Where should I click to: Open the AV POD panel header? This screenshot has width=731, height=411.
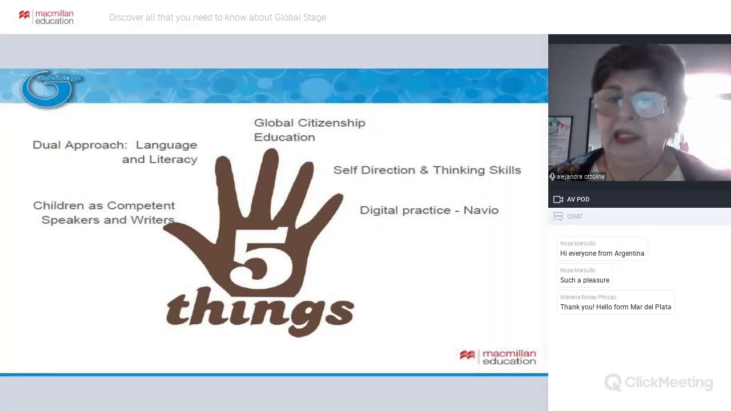pos(640,199)
